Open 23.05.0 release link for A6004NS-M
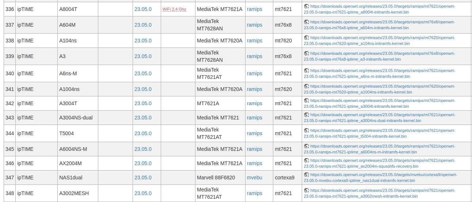Screen dimensions: 472x202 coord(143,149)
